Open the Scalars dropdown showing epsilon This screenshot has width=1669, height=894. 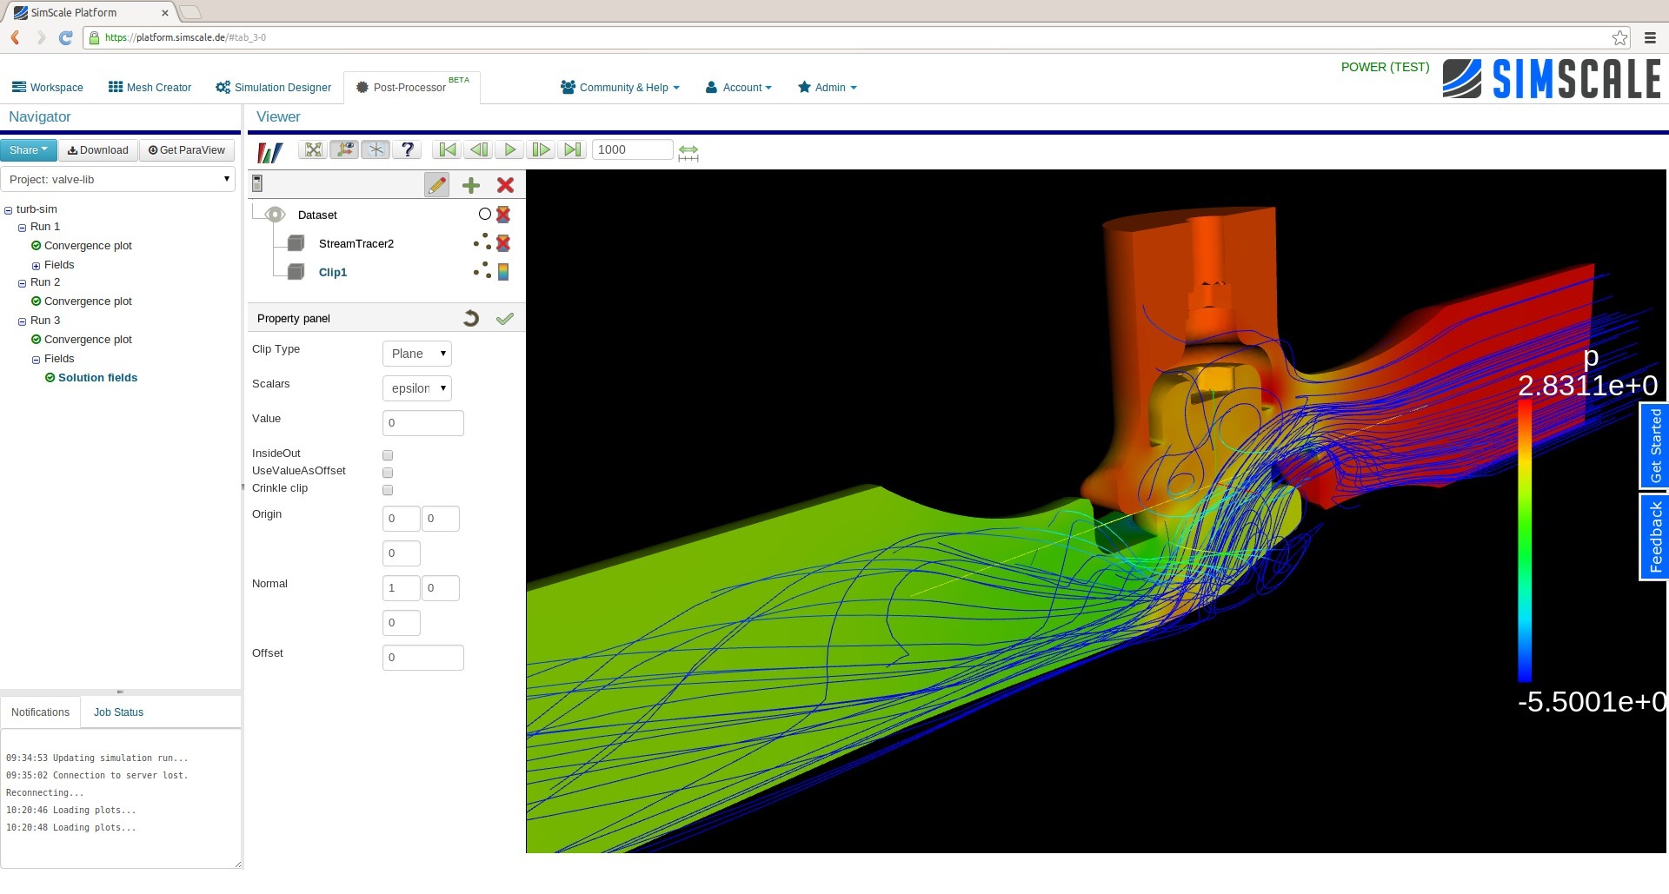416,388
